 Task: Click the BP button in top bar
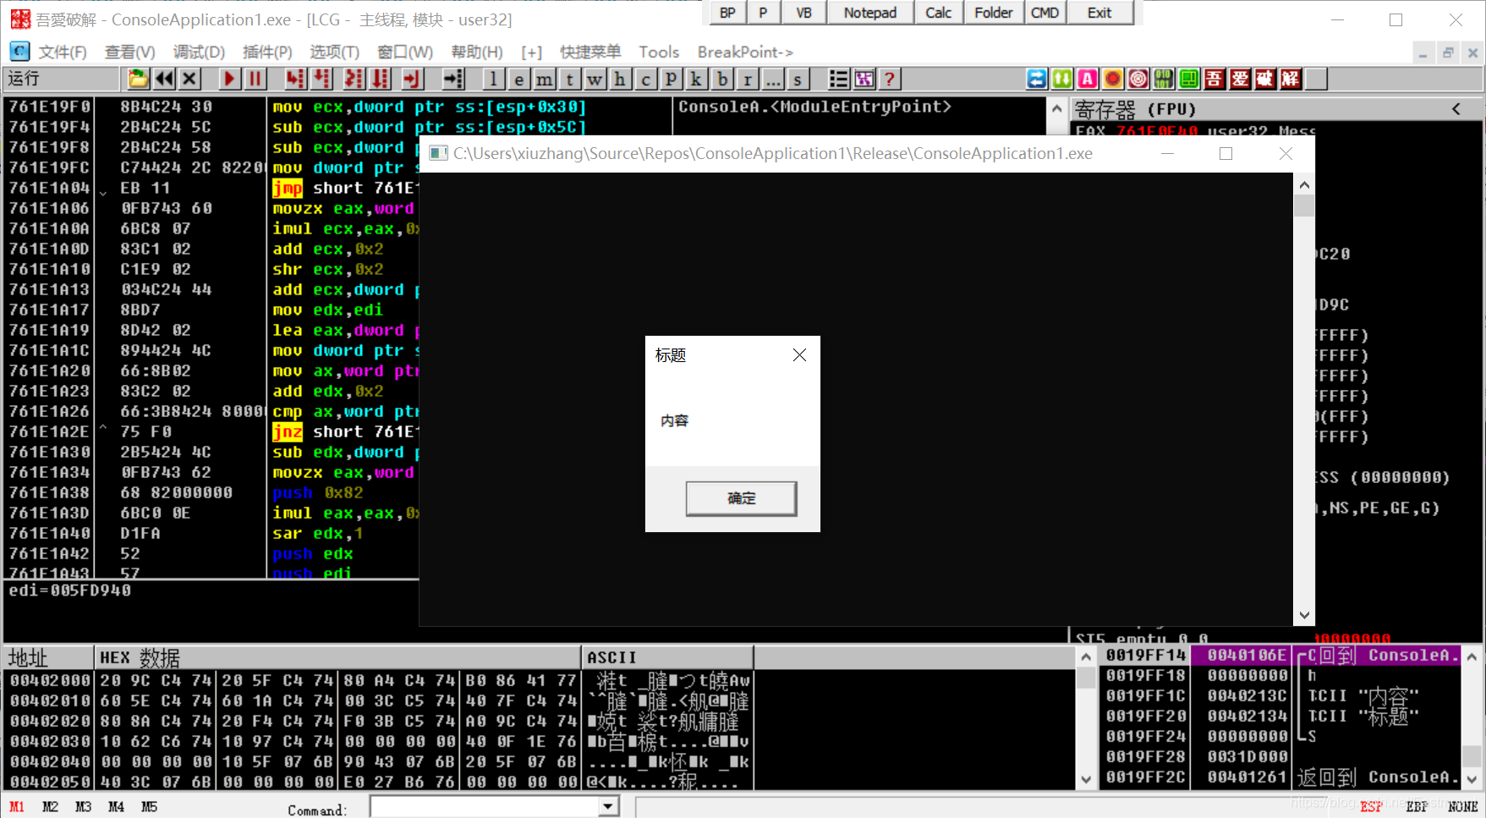tap(727, 13)
